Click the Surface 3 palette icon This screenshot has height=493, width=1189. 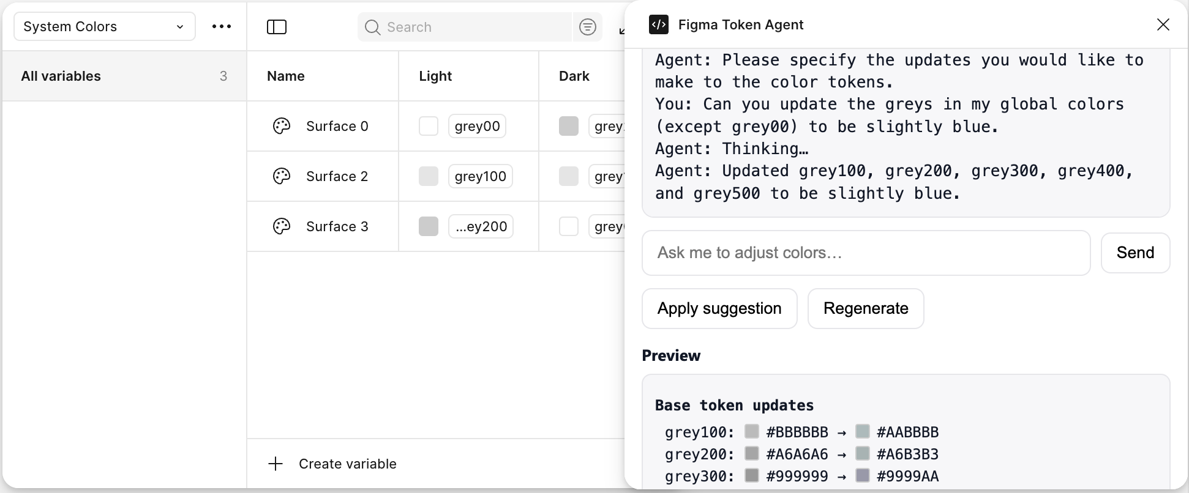[x=282, y=226]
